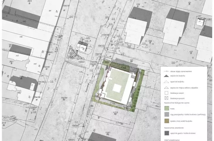Click parcel label '154/19'
Screen dimensions: 214x141
pyautogui.click(x=66, y=6)
